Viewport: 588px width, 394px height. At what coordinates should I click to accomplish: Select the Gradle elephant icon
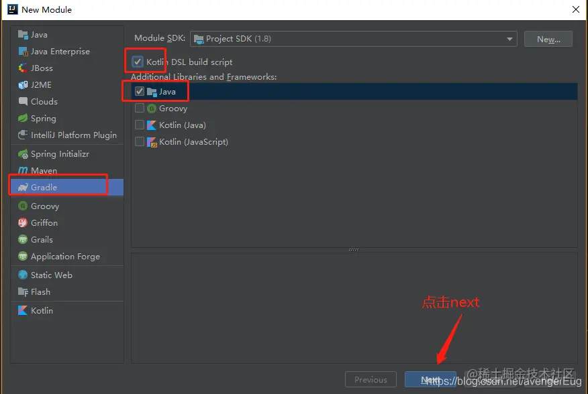pyautogui.click(x=23, y=187)
